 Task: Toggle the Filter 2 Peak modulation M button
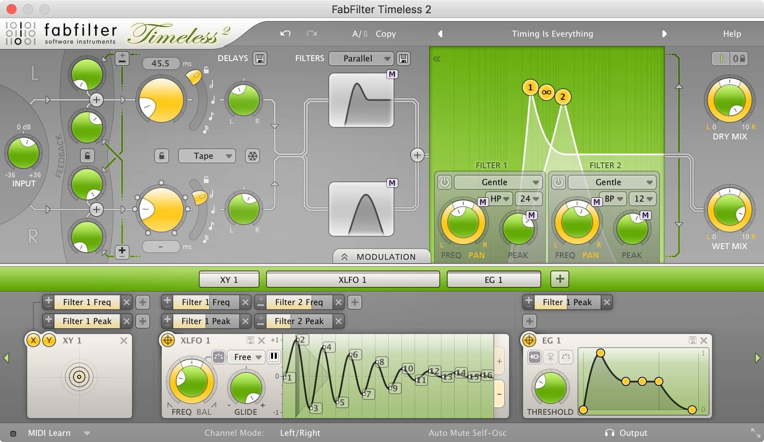645,215
